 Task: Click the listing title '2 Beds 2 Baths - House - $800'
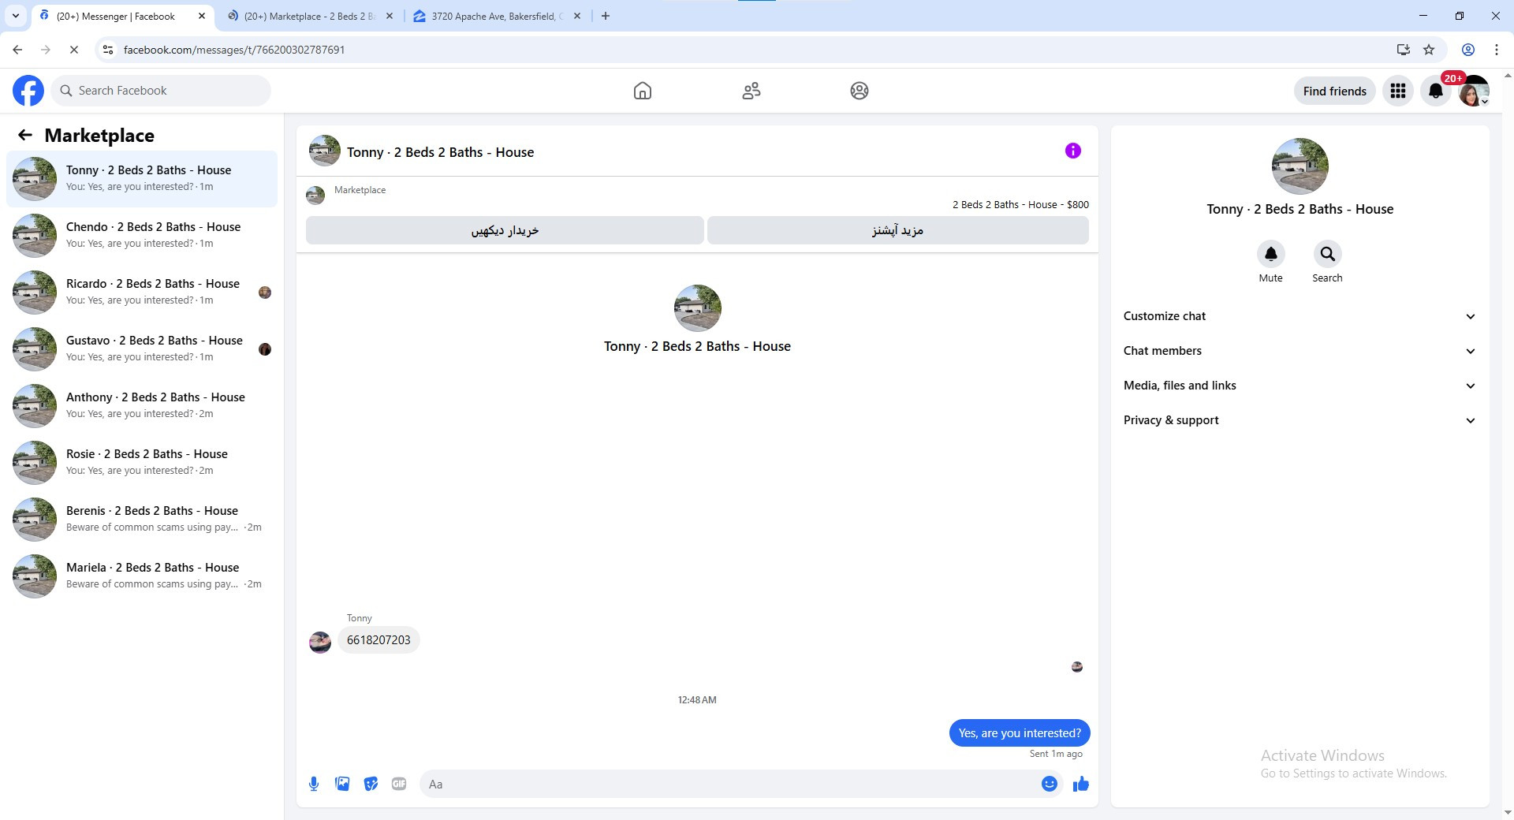point(1020,204)
